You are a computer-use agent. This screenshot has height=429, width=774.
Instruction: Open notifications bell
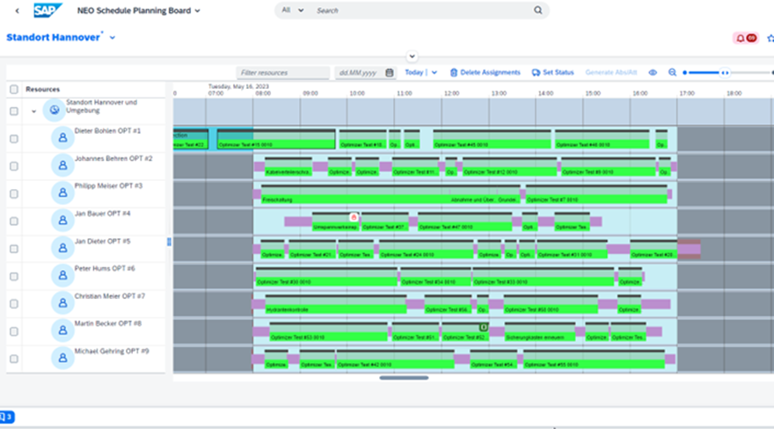(745, 38)
